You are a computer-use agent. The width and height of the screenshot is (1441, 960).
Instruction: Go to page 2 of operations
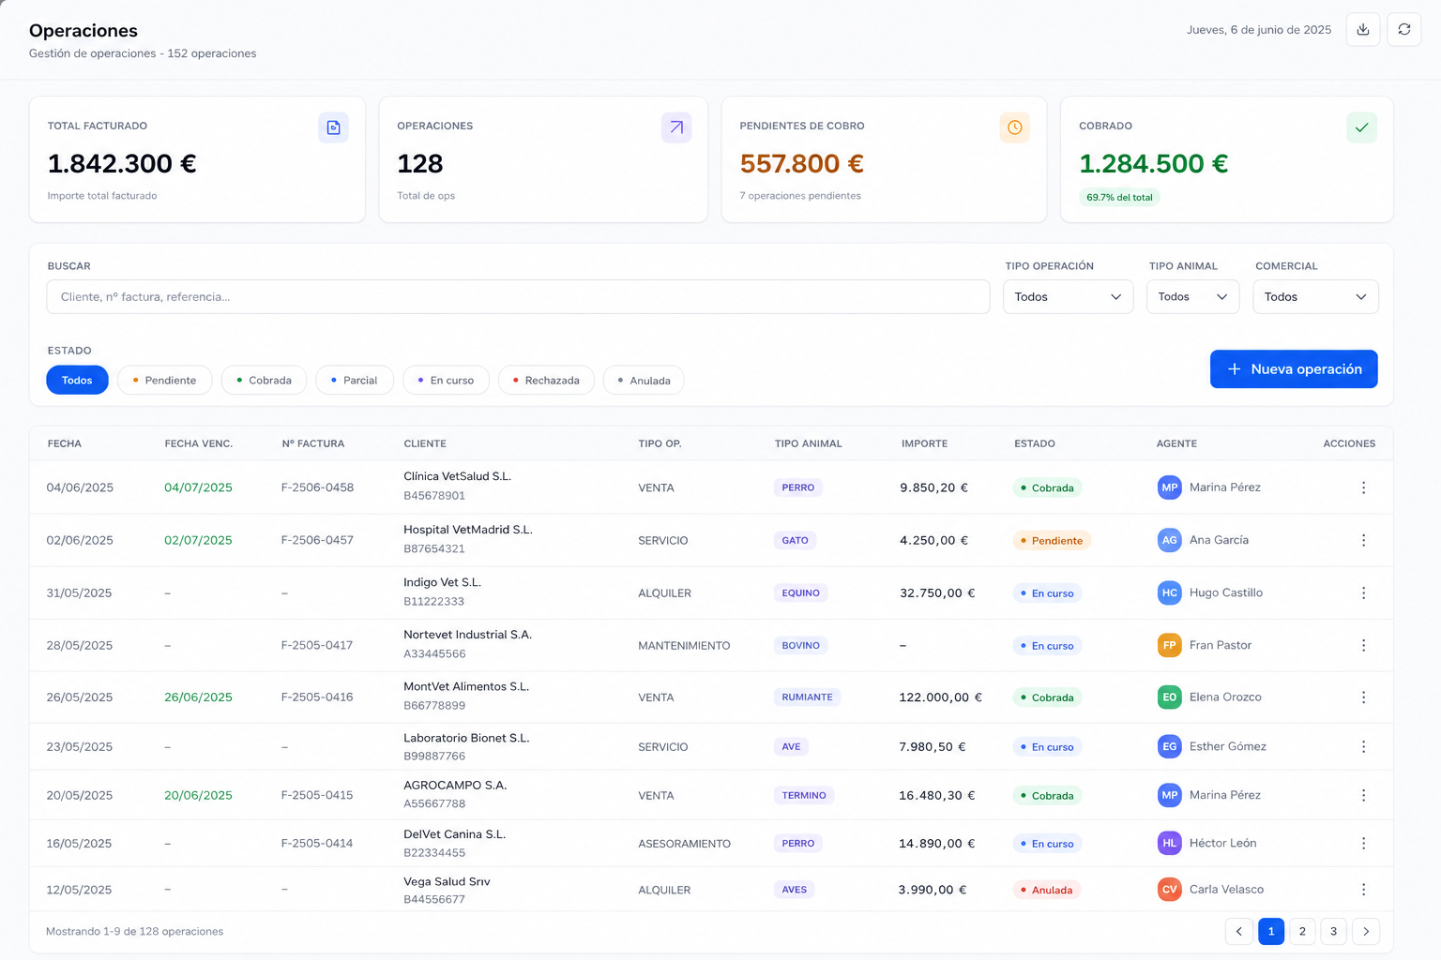click(x=1302, y=931)
